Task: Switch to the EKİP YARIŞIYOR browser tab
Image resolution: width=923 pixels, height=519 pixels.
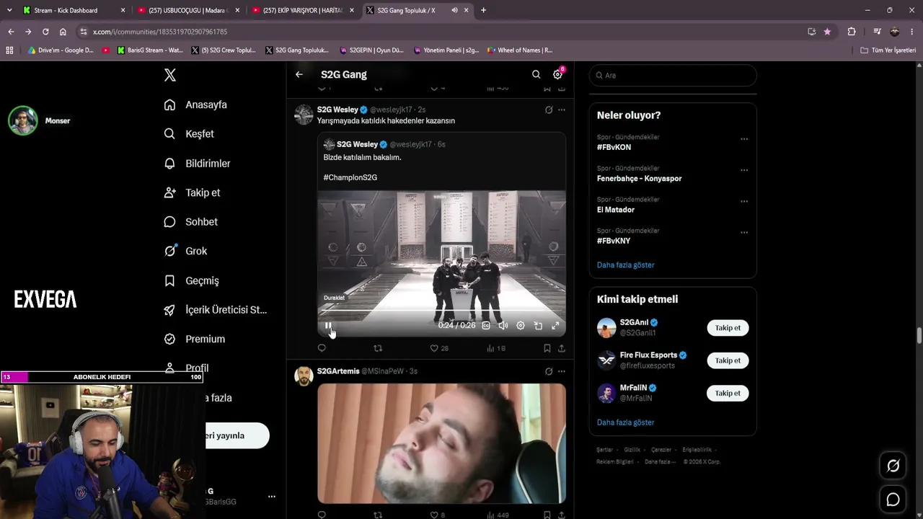Action: (x=302, y=10)
